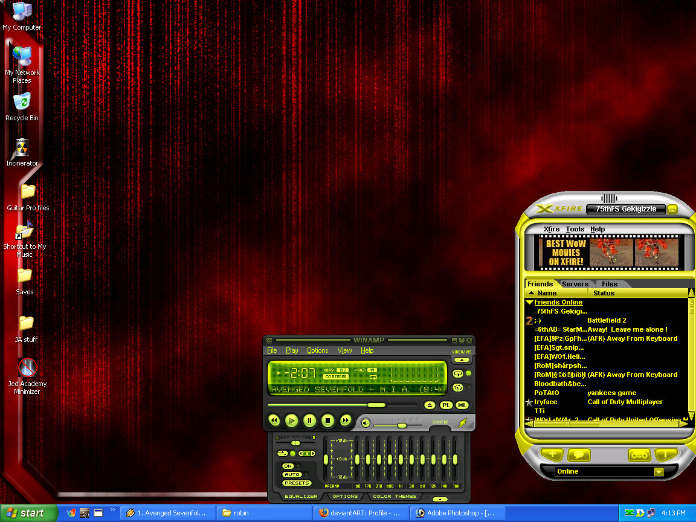Switch to the Servers tab in Xfire
Image resolution: width=696 pixels, height=522 pixels.
(575, 284)
